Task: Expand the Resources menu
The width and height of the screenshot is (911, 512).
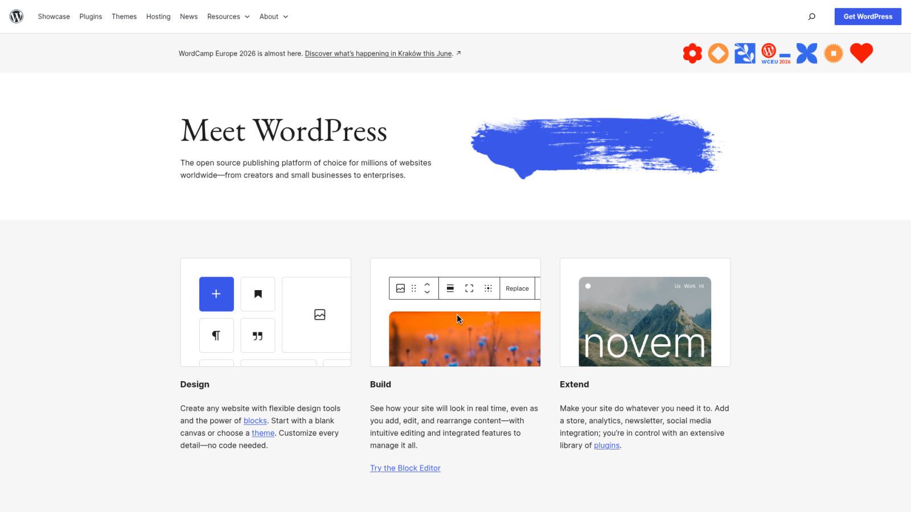Action: [228, 16]
